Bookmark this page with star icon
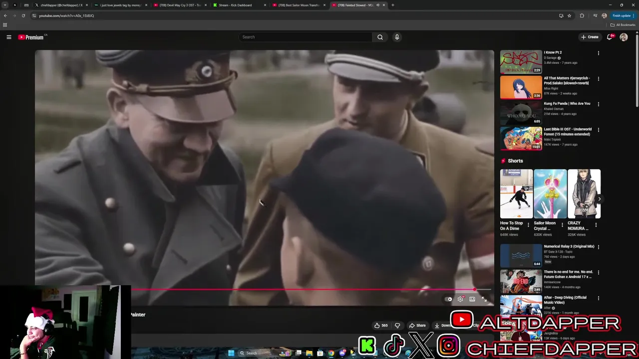The height and width of the screenshot is (359, 639). tap(569, 15)
